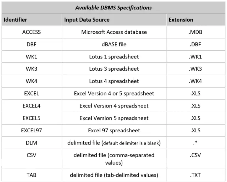Select the '.*' extension cell
The image size is (227, 182).
(x=195, y=143)
